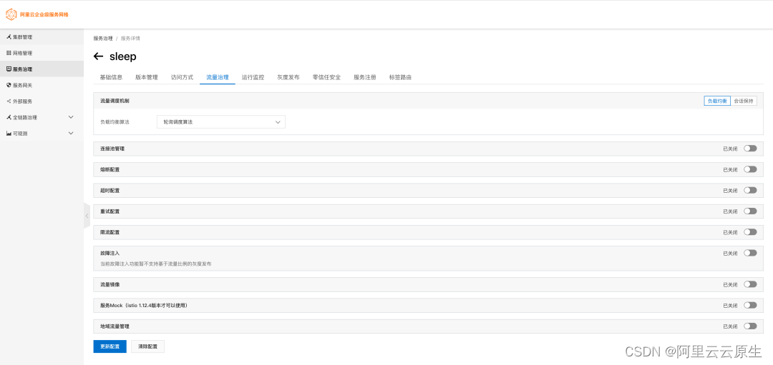Click the 可观测 chart icon
The height and width of the screenshot is (365, 773).
coord(9,134)
